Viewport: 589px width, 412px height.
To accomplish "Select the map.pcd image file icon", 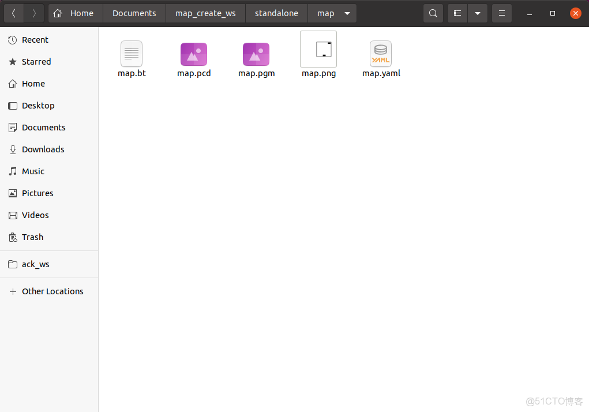I will coord(194,54).
